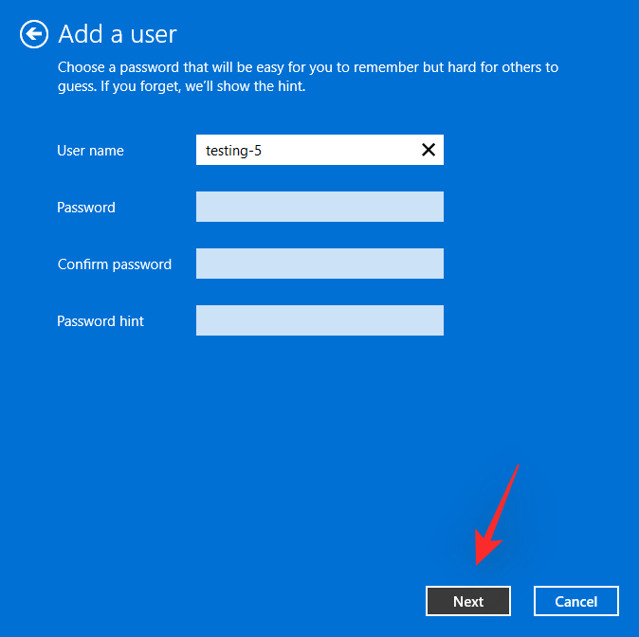
Task: Clear the User name field with X
Action: pyautogui.click(x=429, y=150)
